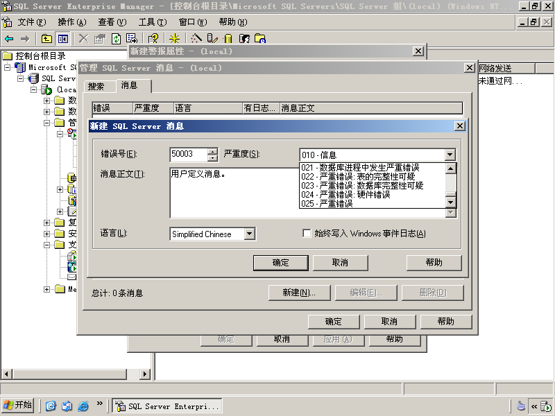The image size is (555, 416).
Task: Click the 错误号 50003 input field
Action: [189, 154]
